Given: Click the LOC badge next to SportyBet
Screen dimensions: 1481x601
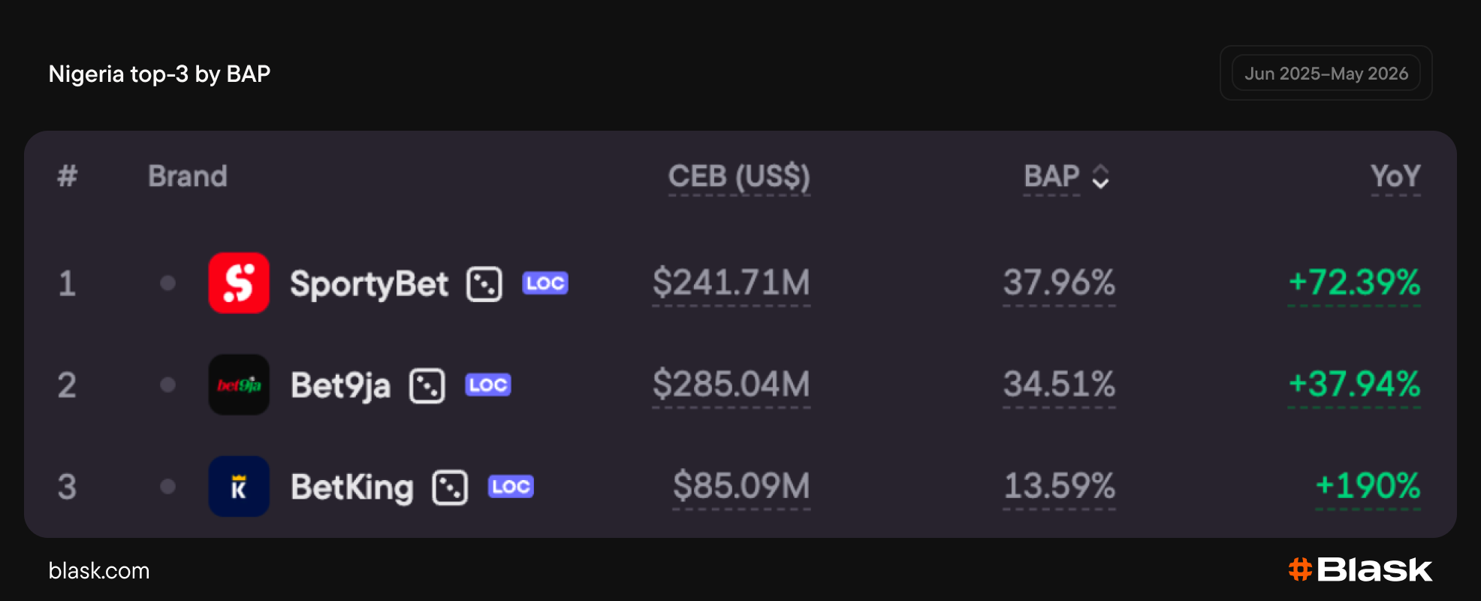Looking at the screenshot, I should pos(545,283).
